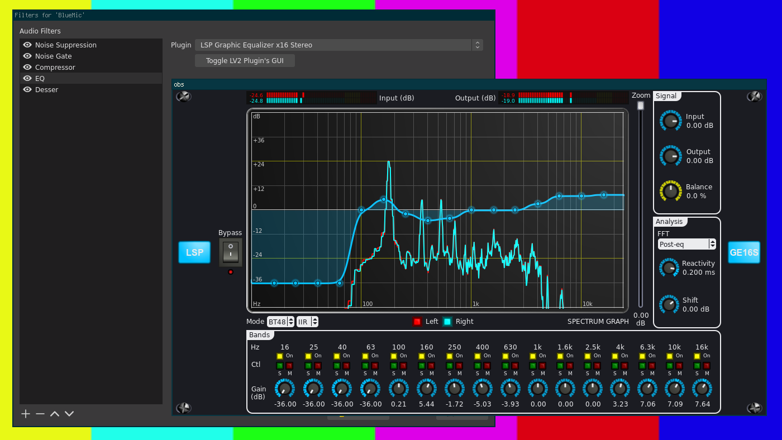Image resolution: width=782 pixels, height=440 pixels.
Task: Select the Desser filter row
Action: click(91, 89)
